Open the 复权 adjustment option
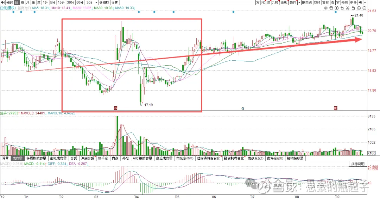 pyautogui.click(x=325, y=2)
